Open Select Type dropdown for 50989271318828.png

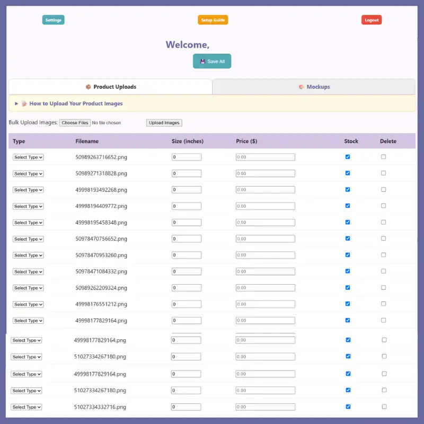coord(28,174)
